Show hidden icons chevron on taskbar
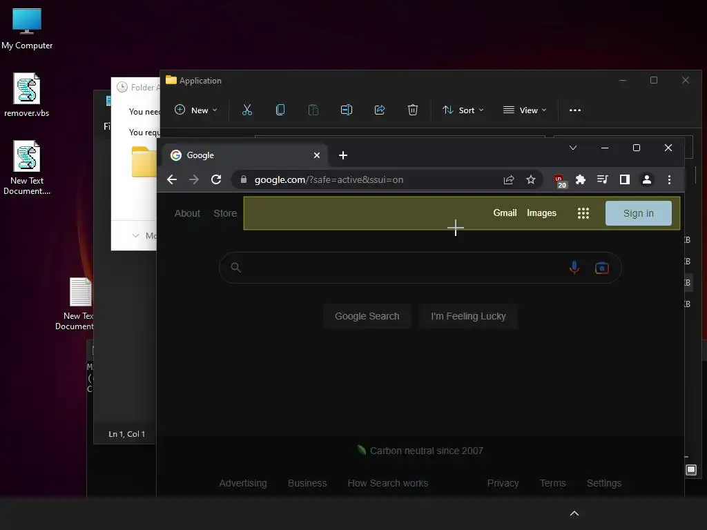707x530 pixels. (574, 513)
